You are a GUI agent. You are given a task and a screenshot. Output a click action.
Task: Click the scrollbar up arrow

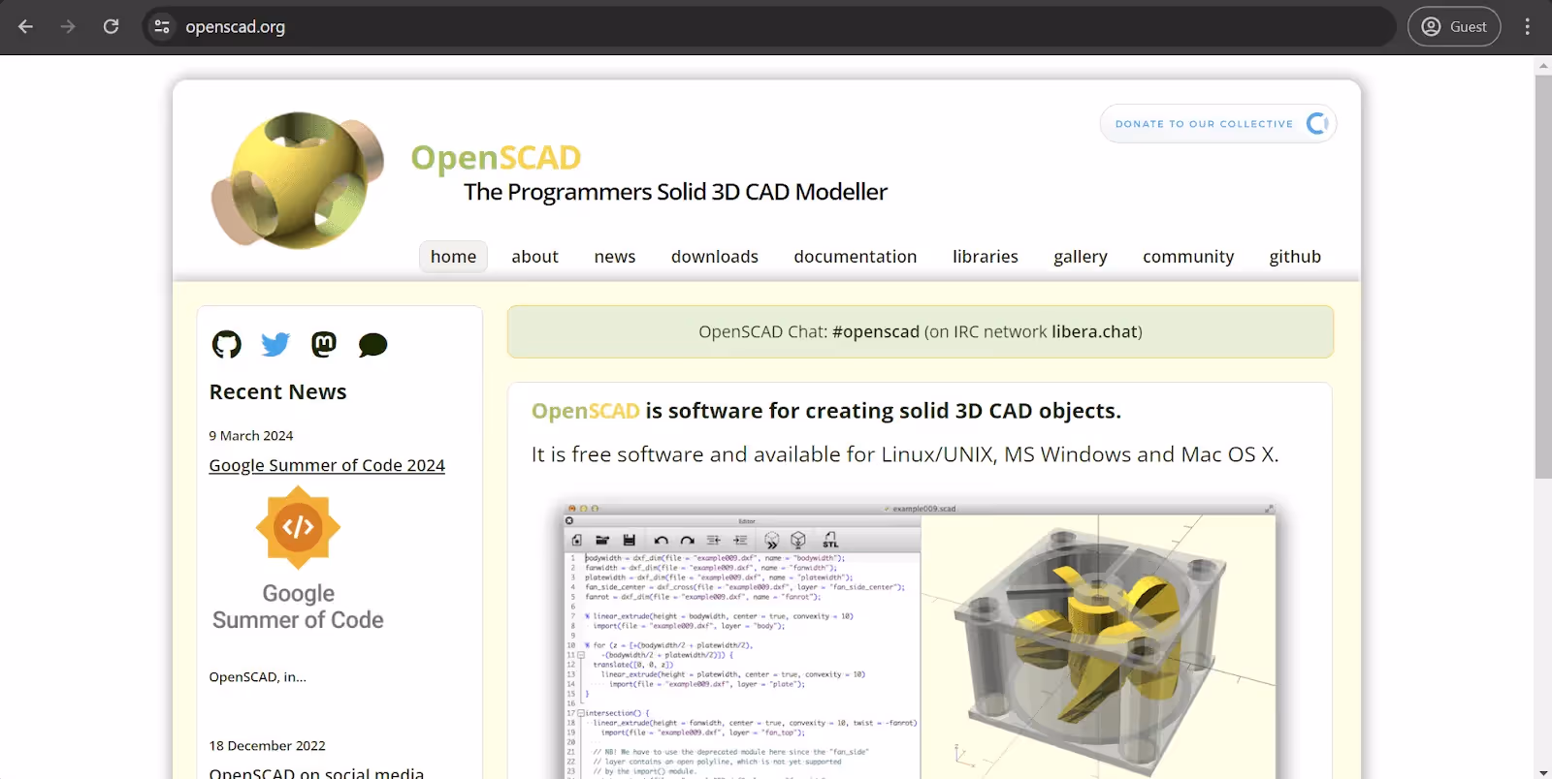pos(1543,66)
